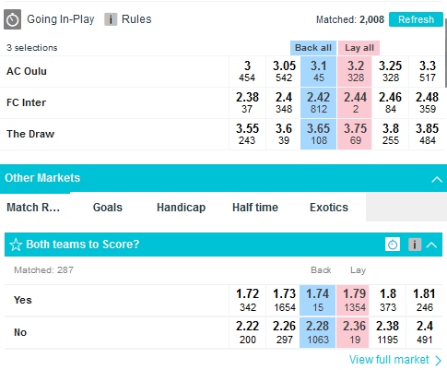Switch to the Goals tab

(x=108, y=208)
